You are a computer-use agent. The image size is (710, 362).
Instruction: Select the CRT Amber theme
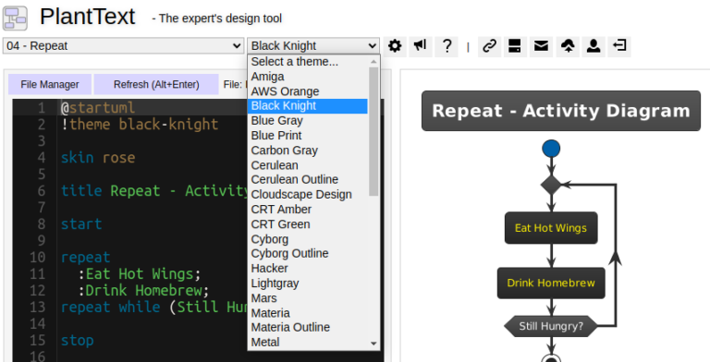pos(308,210)
